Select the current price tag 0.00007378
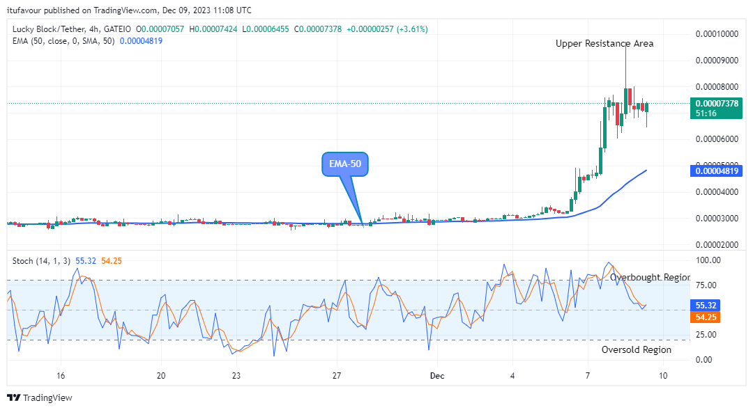This screenshot has width=753, height=410. click(x=717, y=104)
